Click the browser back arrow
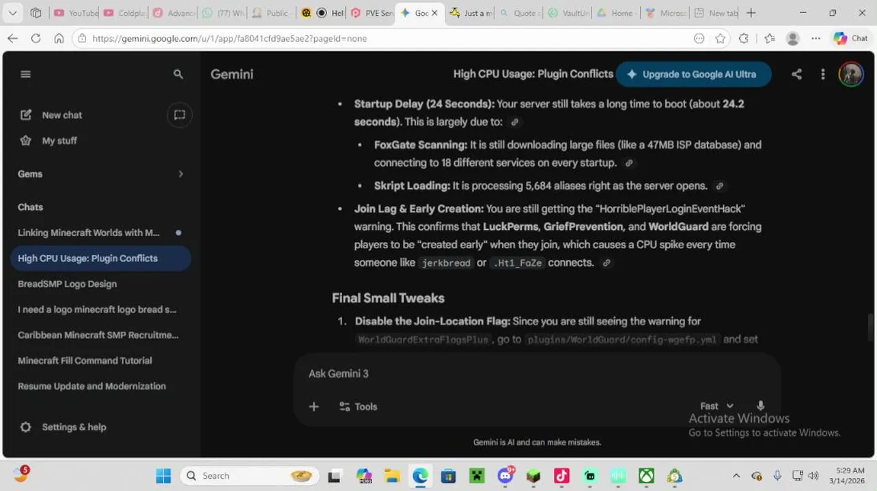Viewport: 877px width, 491px height. (x=13, y=39)
